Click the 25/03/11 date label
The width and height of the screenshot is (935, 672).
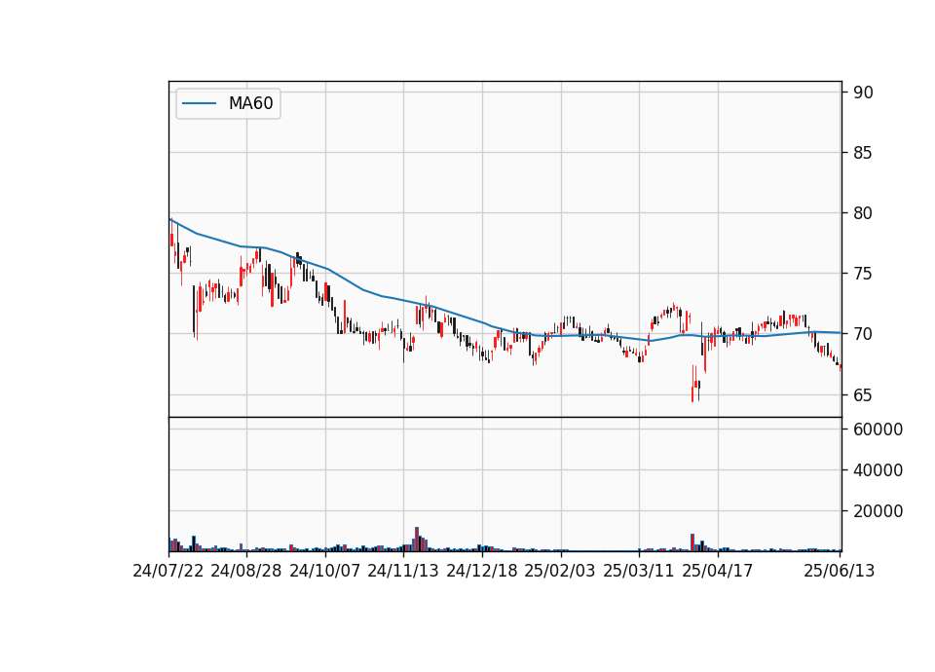[639, 572]
